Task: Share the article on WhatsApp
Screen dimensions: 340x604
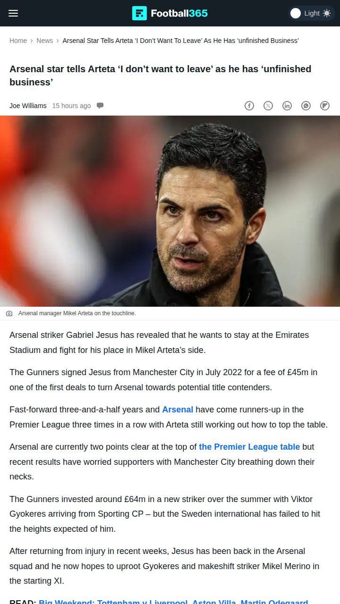Action: [x=306, y=106]
